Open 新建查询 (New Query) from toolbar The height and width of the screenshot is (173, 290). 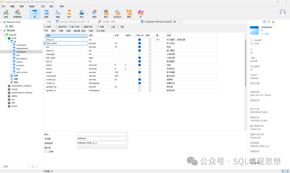[x=17, y=14]
